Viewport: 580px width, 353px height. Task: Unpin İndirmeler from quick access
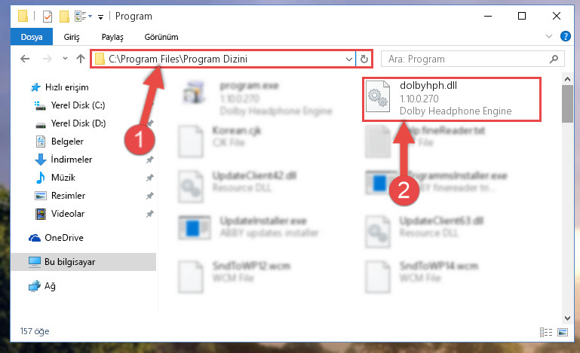coord(149,160)
